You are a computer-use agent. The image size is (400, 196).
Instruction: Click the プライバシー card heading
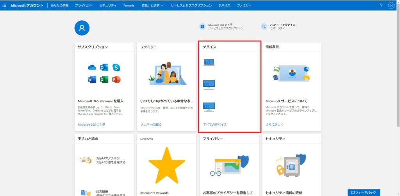[x=213, y=139]
